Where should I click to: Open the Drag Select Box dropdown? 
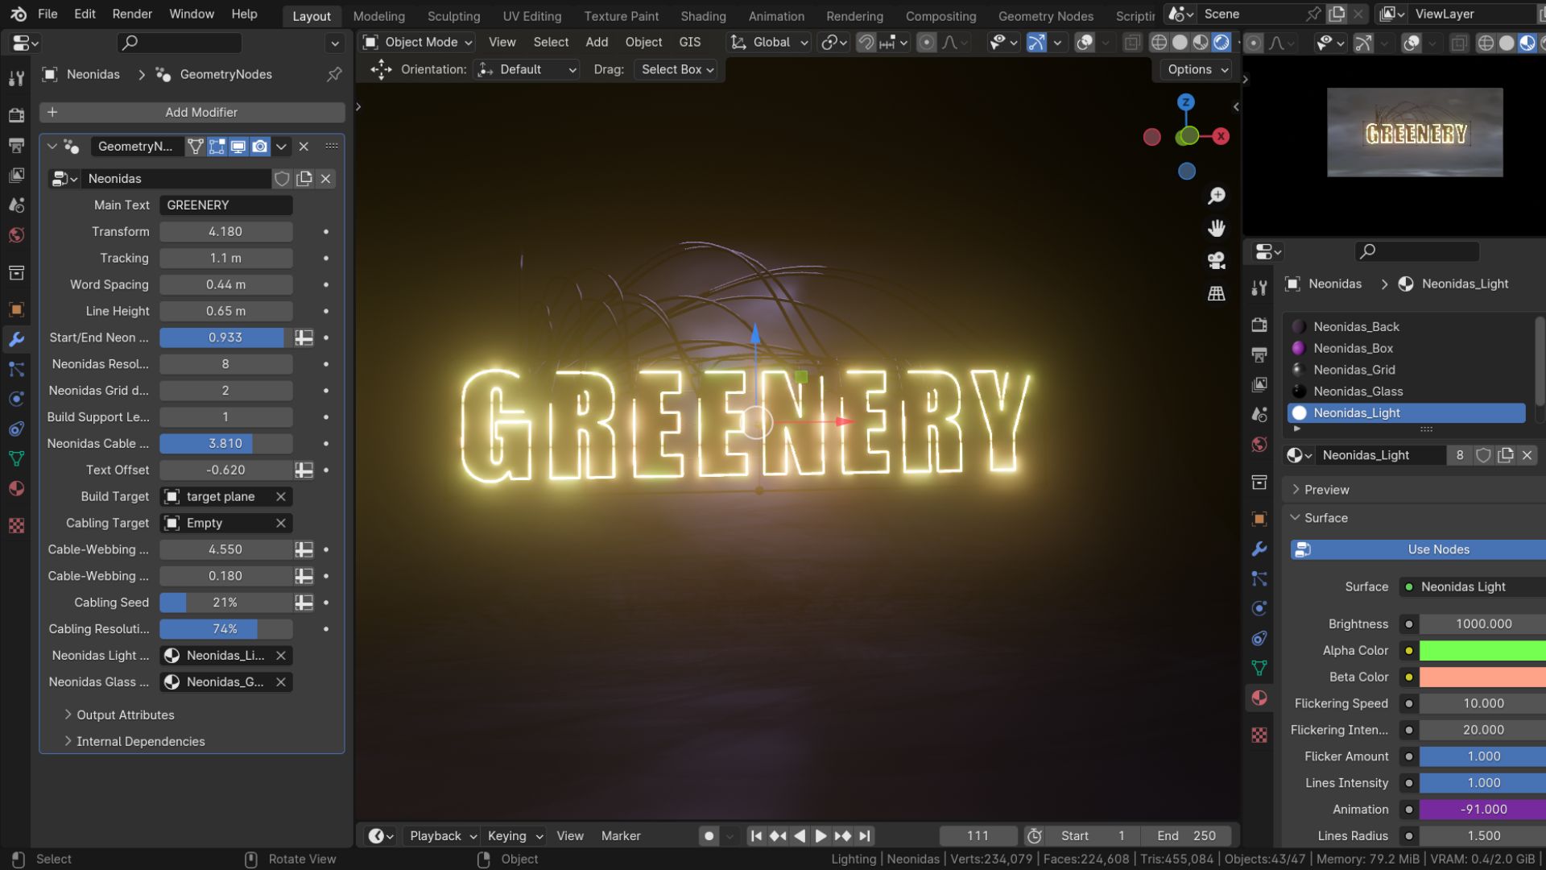pos(676,70)
